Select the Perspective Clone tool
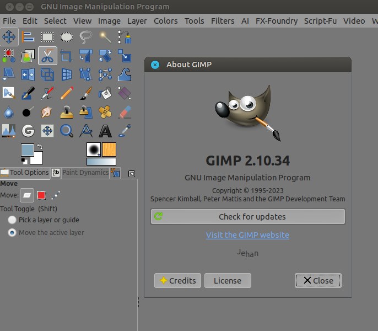This screenshot has height=331, width=378. tap(86, 112)
